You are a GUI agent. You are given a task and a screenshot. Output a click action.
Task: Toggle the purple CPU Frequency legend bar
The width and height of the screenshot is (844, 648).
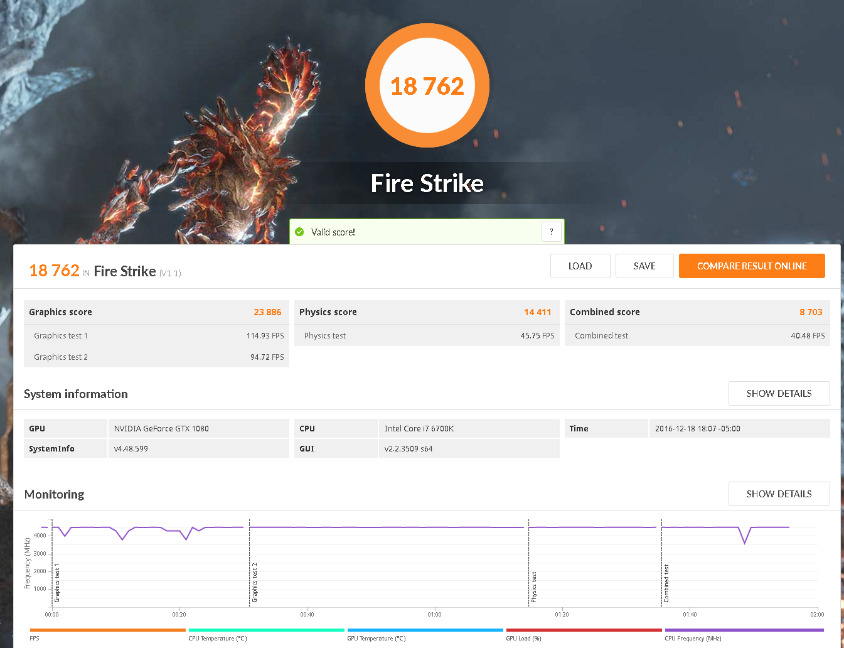(744, 630)
